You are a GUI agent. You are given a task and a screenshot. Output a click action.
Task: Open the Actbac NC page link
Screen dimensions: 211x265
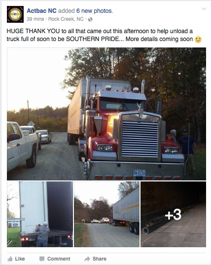[41, 11]
